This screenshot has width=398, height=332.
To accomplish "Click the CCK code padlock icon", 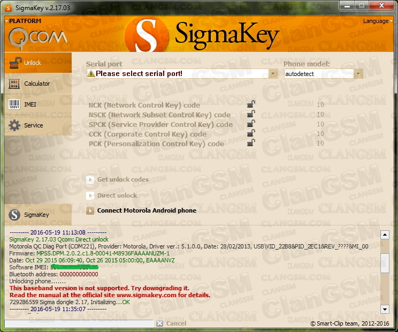I will coord(251,133).
